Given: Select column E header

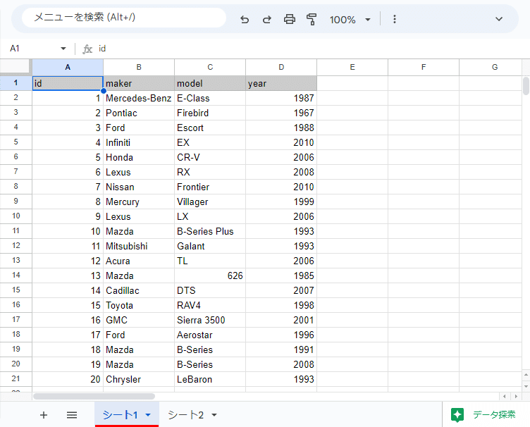Looking at the screenshot, I should [x=352, y=67].
